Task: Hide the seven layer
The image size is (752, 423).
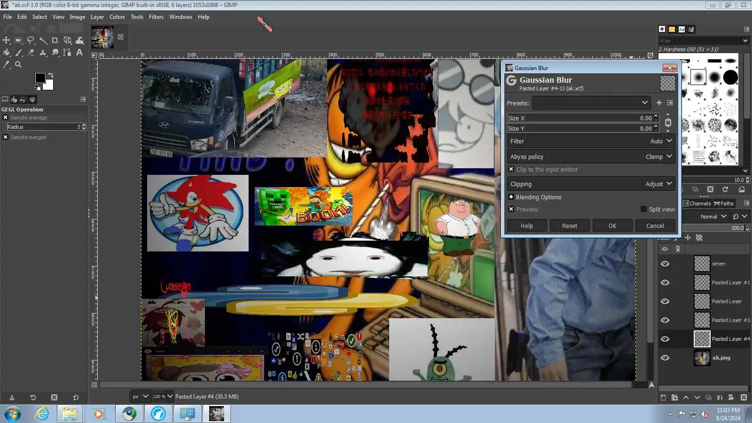Action: pos(665,264)
